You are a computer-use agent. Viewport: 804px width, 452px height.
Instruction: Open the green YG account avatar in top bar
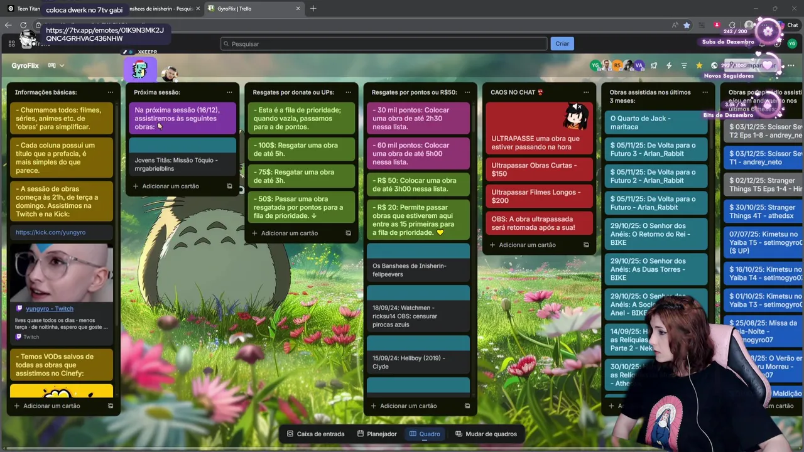(791, 43)
